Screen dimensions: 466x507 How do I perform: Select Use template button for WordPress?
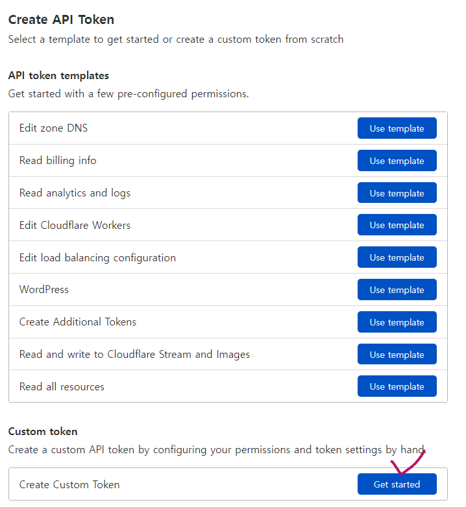(x=397, y=290)
